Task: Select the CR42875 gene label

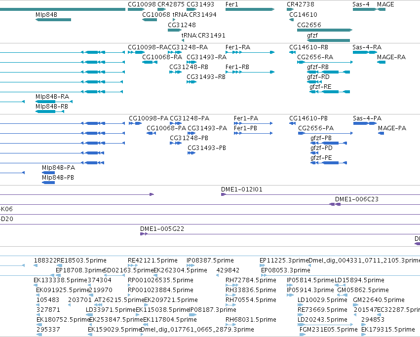Action: pyautogui.click(x=171, y=4)
